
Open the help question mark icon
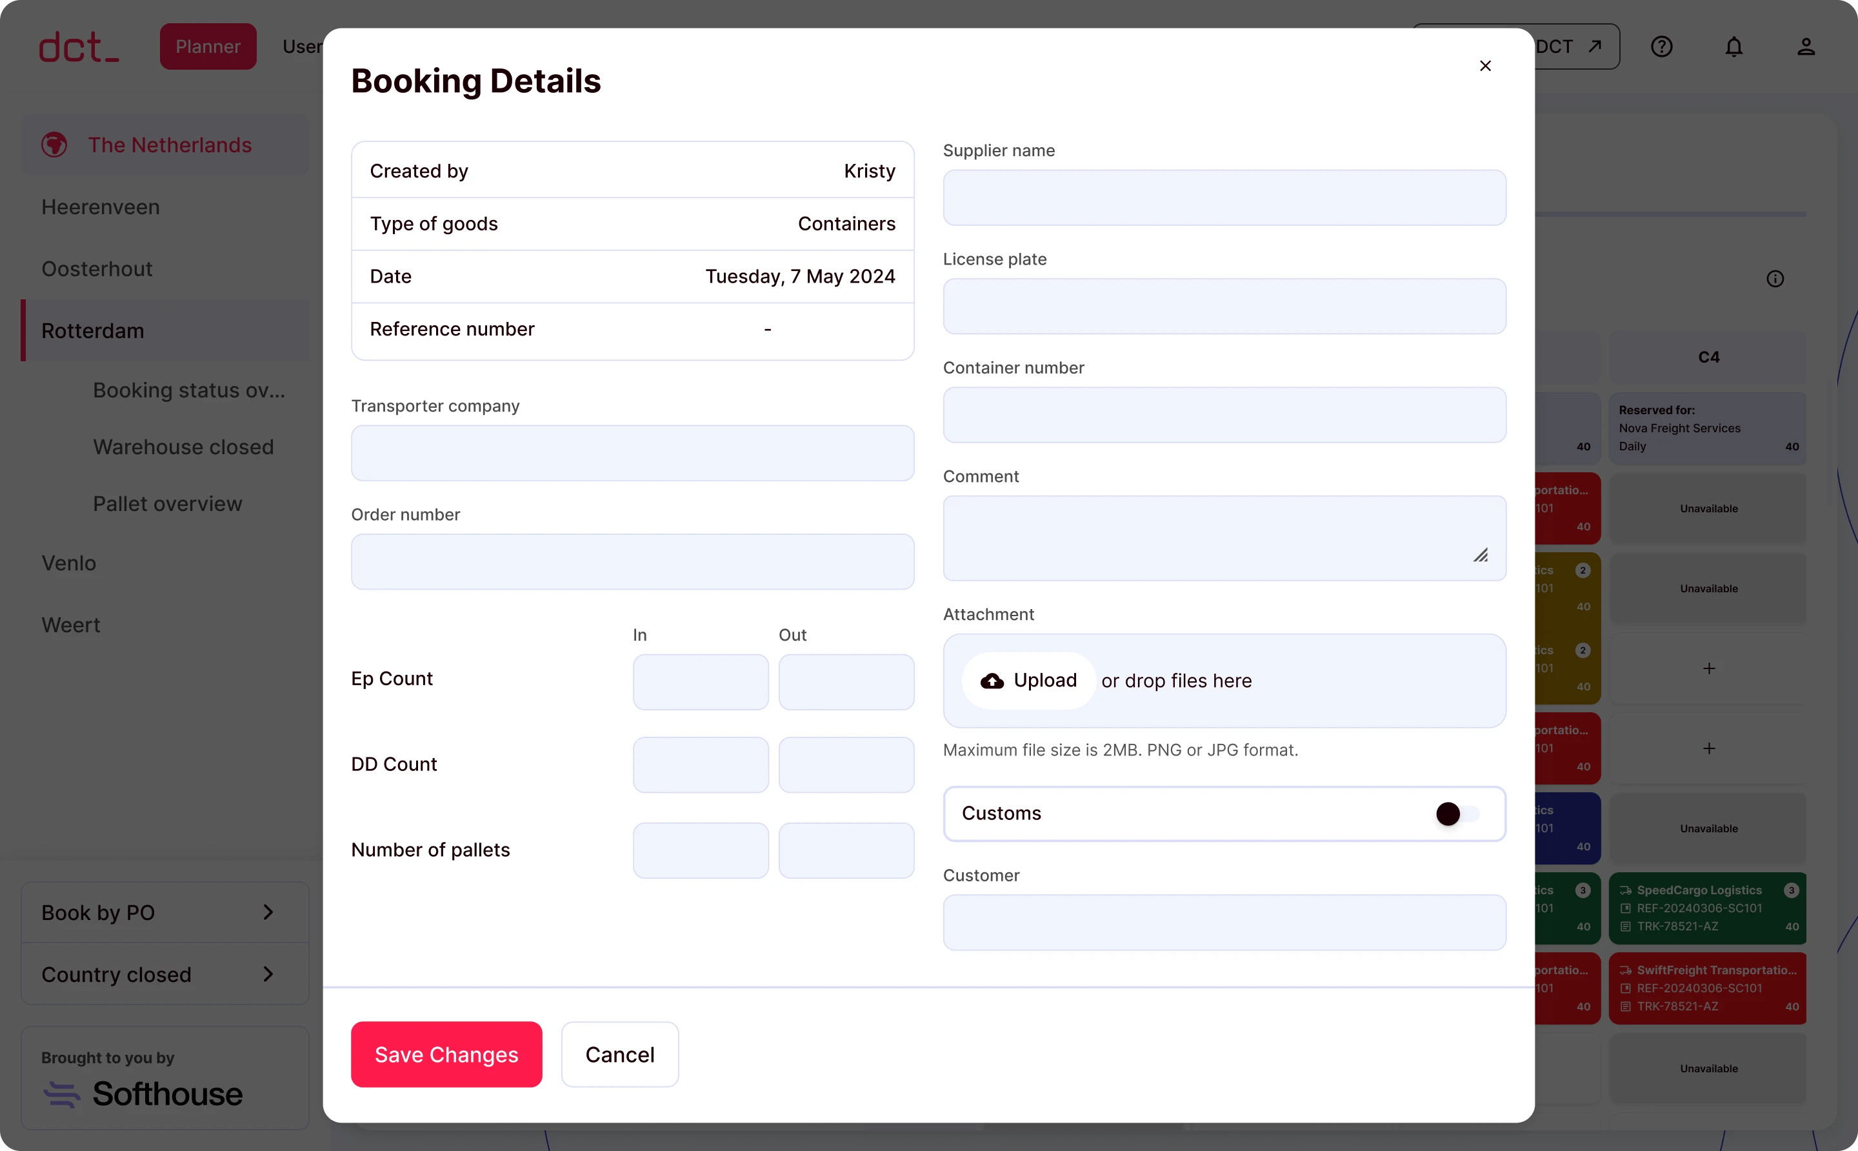pos(1661,47)
